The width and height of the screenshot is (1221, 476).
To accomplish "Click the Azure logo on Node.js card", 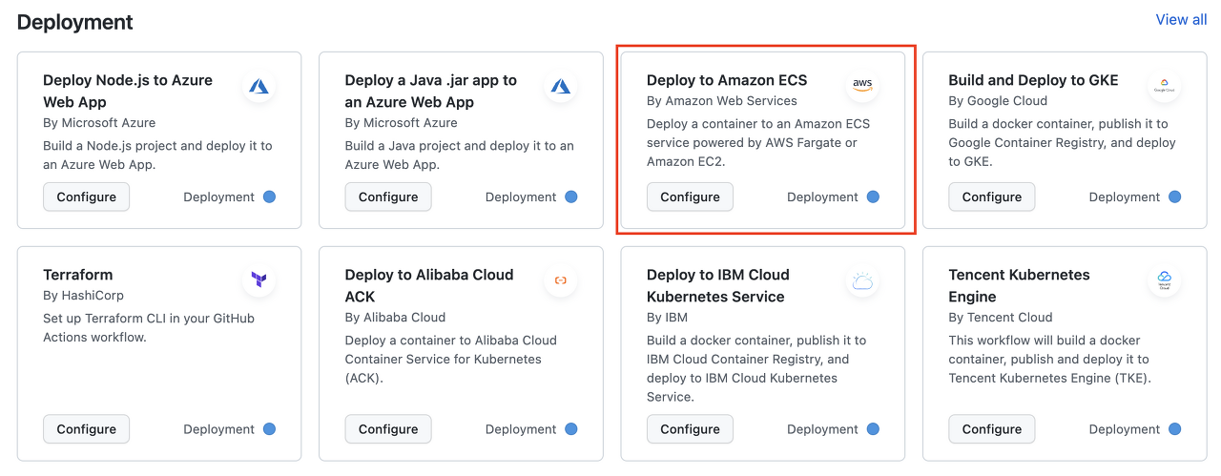I will coord(259,87).
